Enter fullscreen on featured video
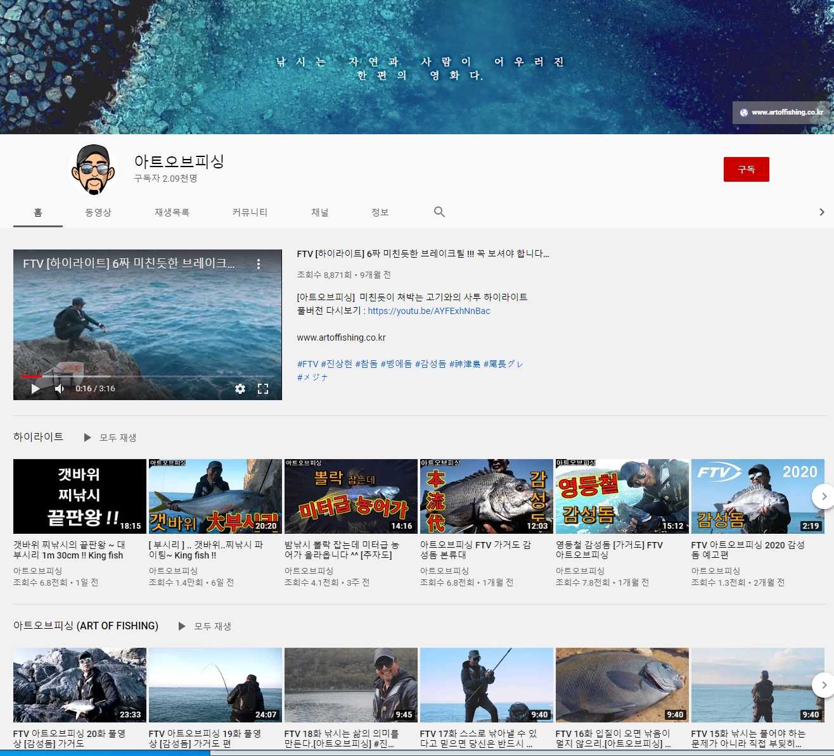The image size is (834, 756). point(263,389)
